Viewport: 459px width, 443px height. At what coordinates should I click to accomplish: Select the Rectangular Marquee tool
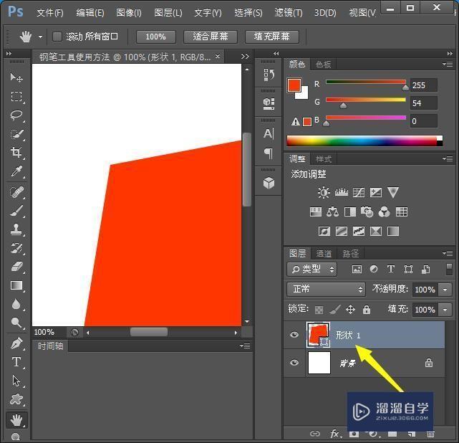(16, 96)
